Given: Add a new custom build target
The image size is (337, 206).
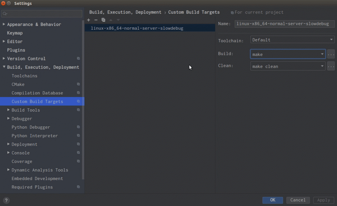Looking at the screenshot, I should pos(88,20).
